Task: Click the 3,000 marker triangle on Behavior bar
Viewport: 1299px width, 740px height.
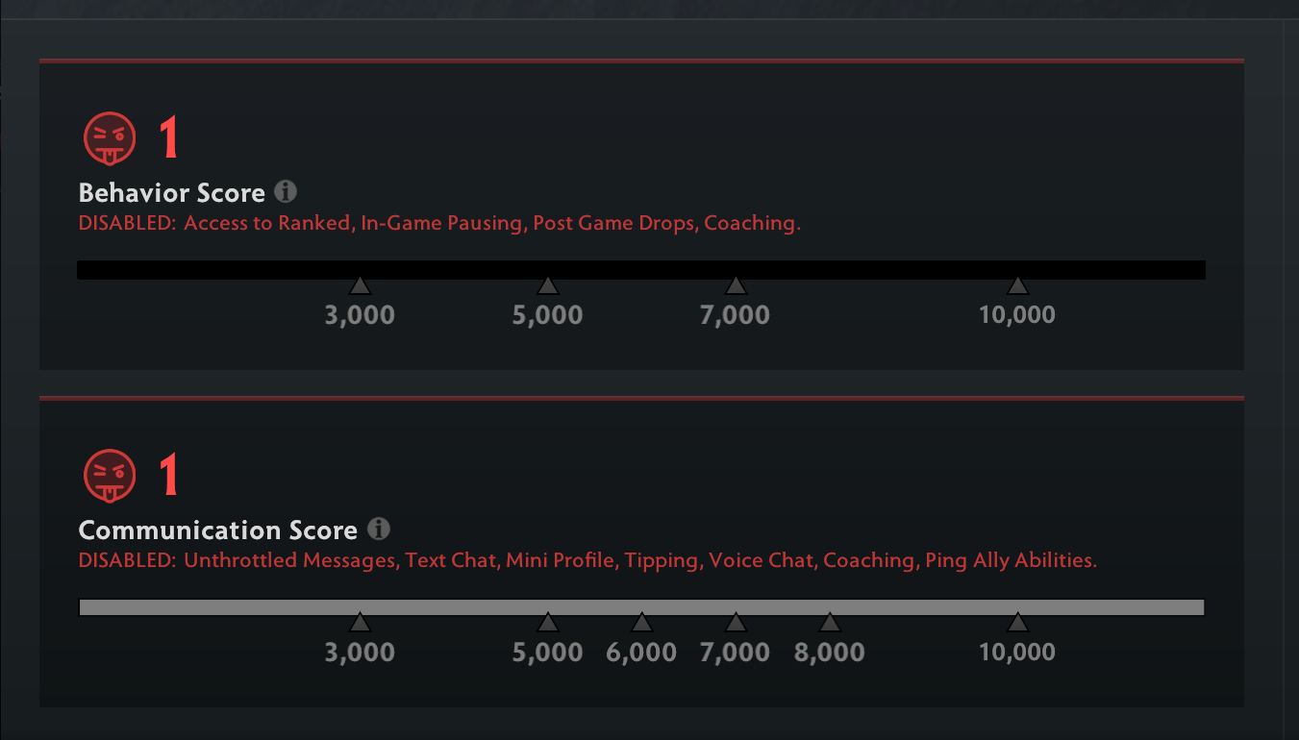Action: point(360,285)
